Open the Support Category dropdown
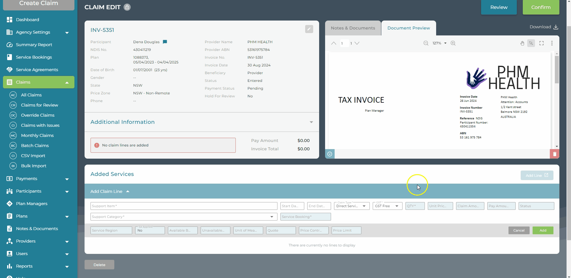Screen dimensions: 571x278 (x=183, y=217)
